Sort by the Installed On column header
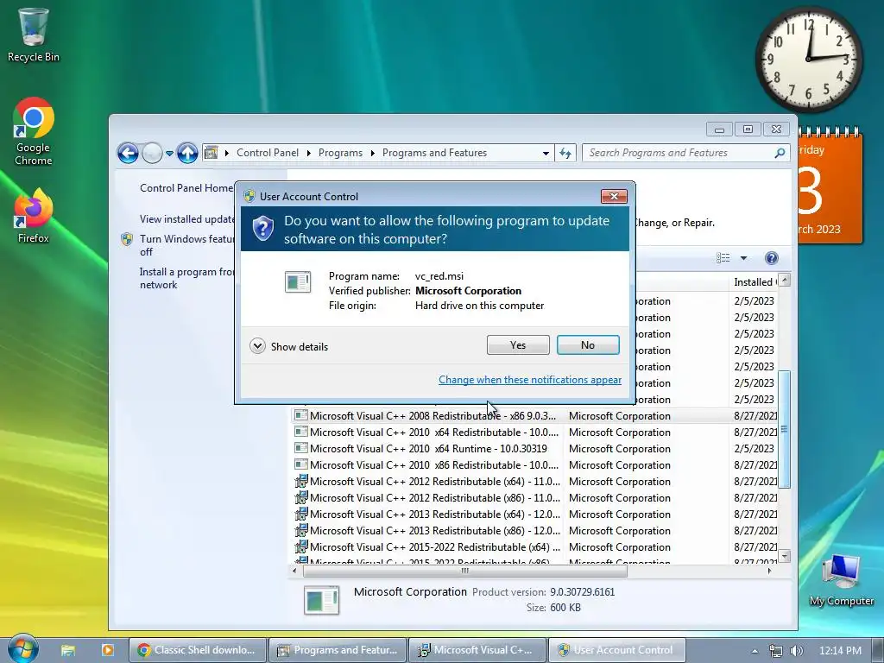This screenshot has width=884, height=663. point(753,282)
